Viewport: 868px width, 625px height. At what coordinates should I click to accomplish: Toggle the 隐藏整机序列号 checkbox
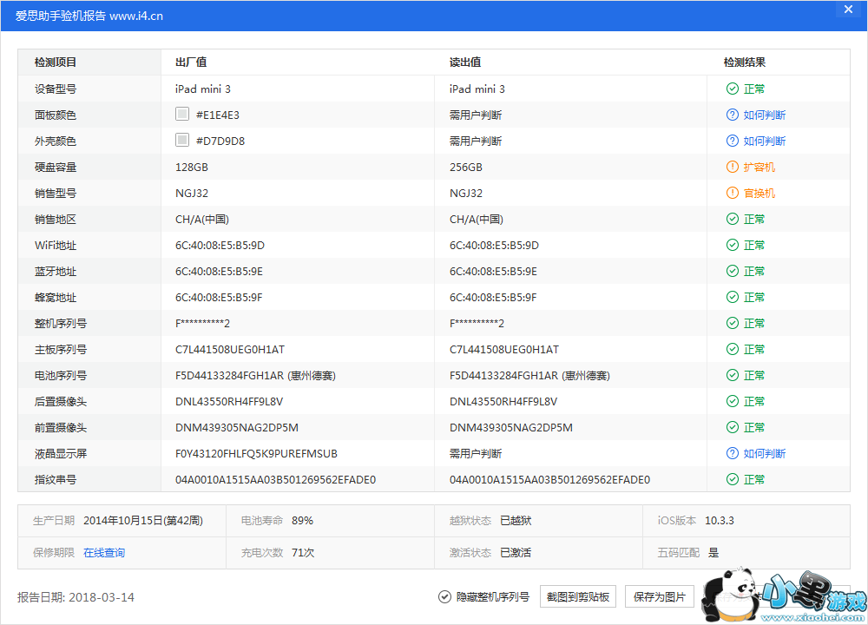[444, 597]
